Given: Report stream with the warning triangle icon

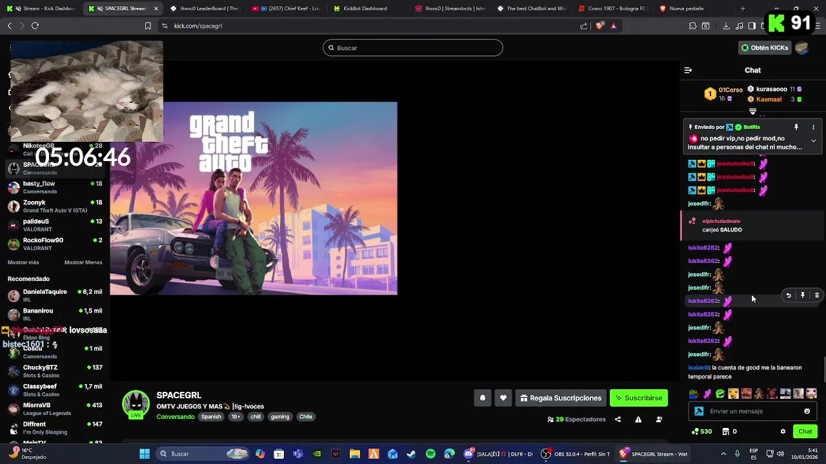Looking at the screenshot, I should (638, 420).
